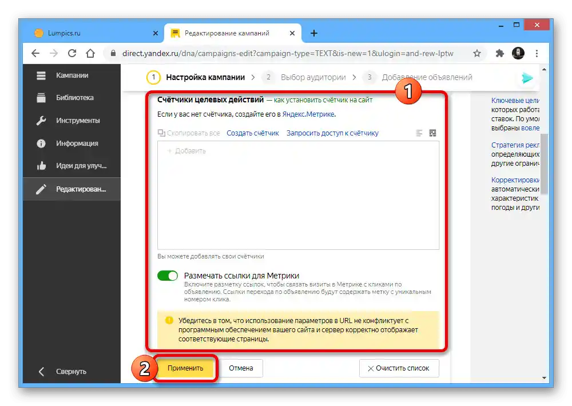Toggle Размечать ссылки для Метрики switch
The width and height of the screenshot is (572, 406).
pos(168,276)
